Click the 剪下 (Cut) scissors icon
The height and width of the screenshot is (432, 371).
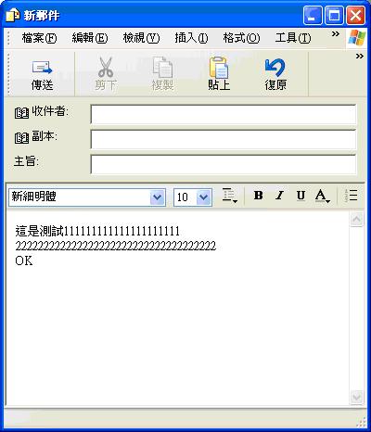(x=106, y=67)
